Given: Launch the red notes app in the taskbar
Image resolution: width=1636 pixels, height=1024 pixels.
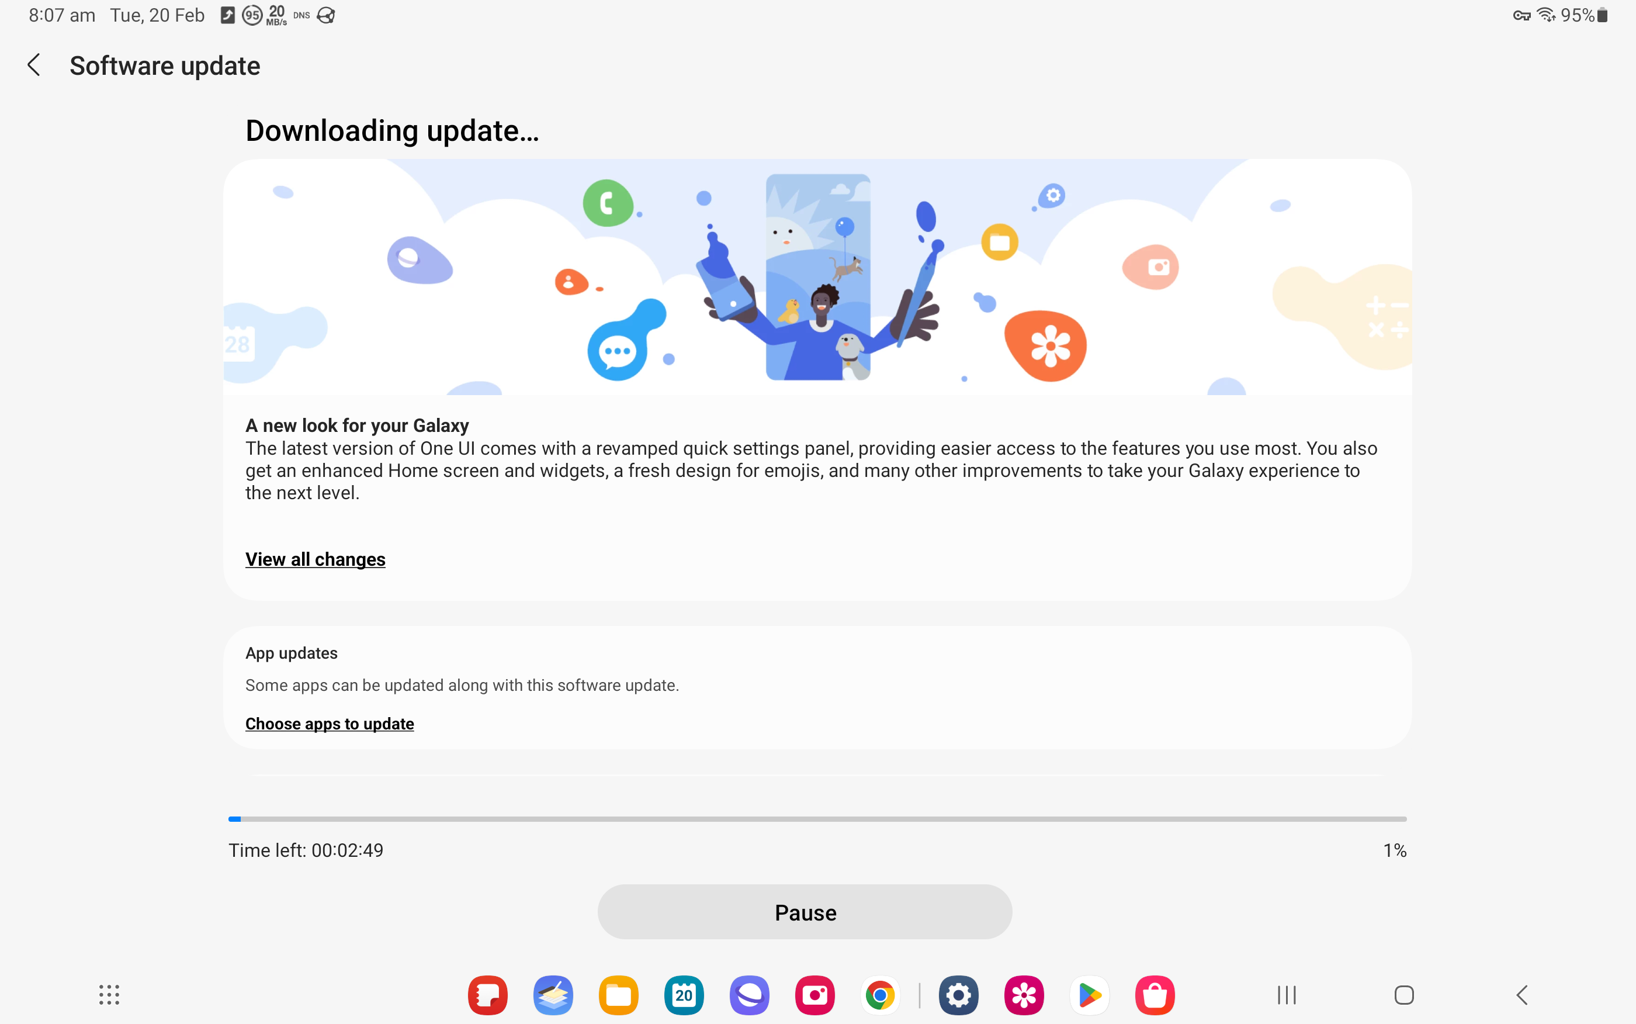Looking at the screenshot, I should tap(488, 995).
